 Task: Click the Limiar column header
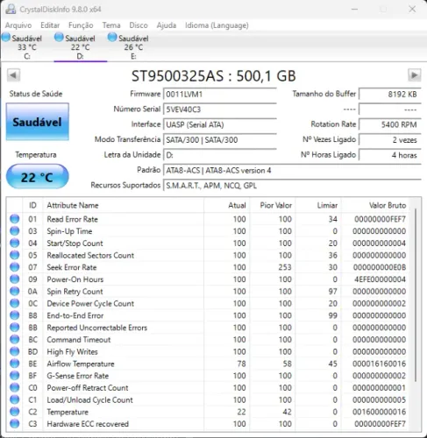pyautogui.click(x=318, y=205)
